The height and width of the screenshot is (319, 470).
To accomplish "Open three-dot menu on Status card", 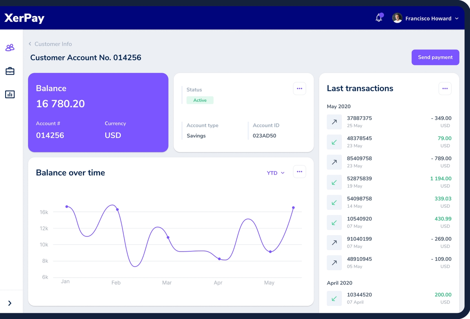I will [299, 89].
